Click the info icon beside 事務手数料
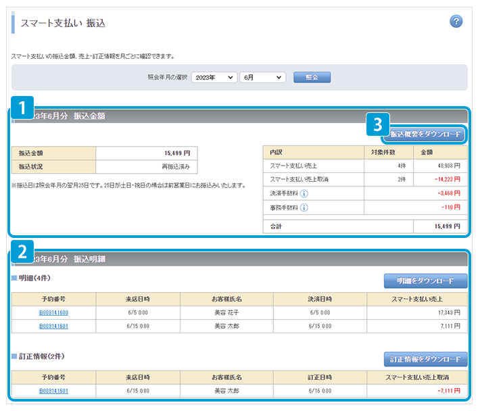 [304, 208]
